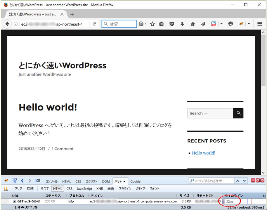Open the Hello world! recent post link
This screenshot has height=210, width=267.
[x=203, y=153]
